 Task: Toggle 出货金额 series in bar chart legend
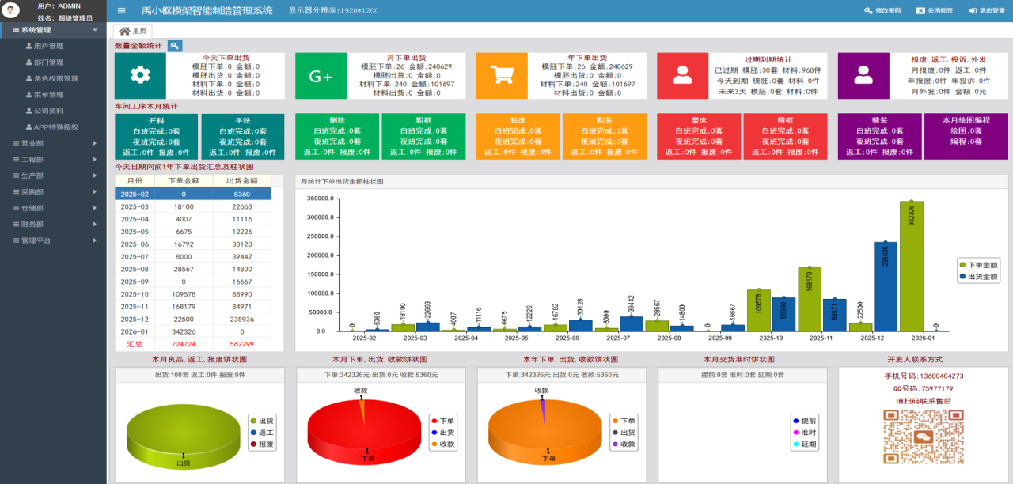pos(978,277)
